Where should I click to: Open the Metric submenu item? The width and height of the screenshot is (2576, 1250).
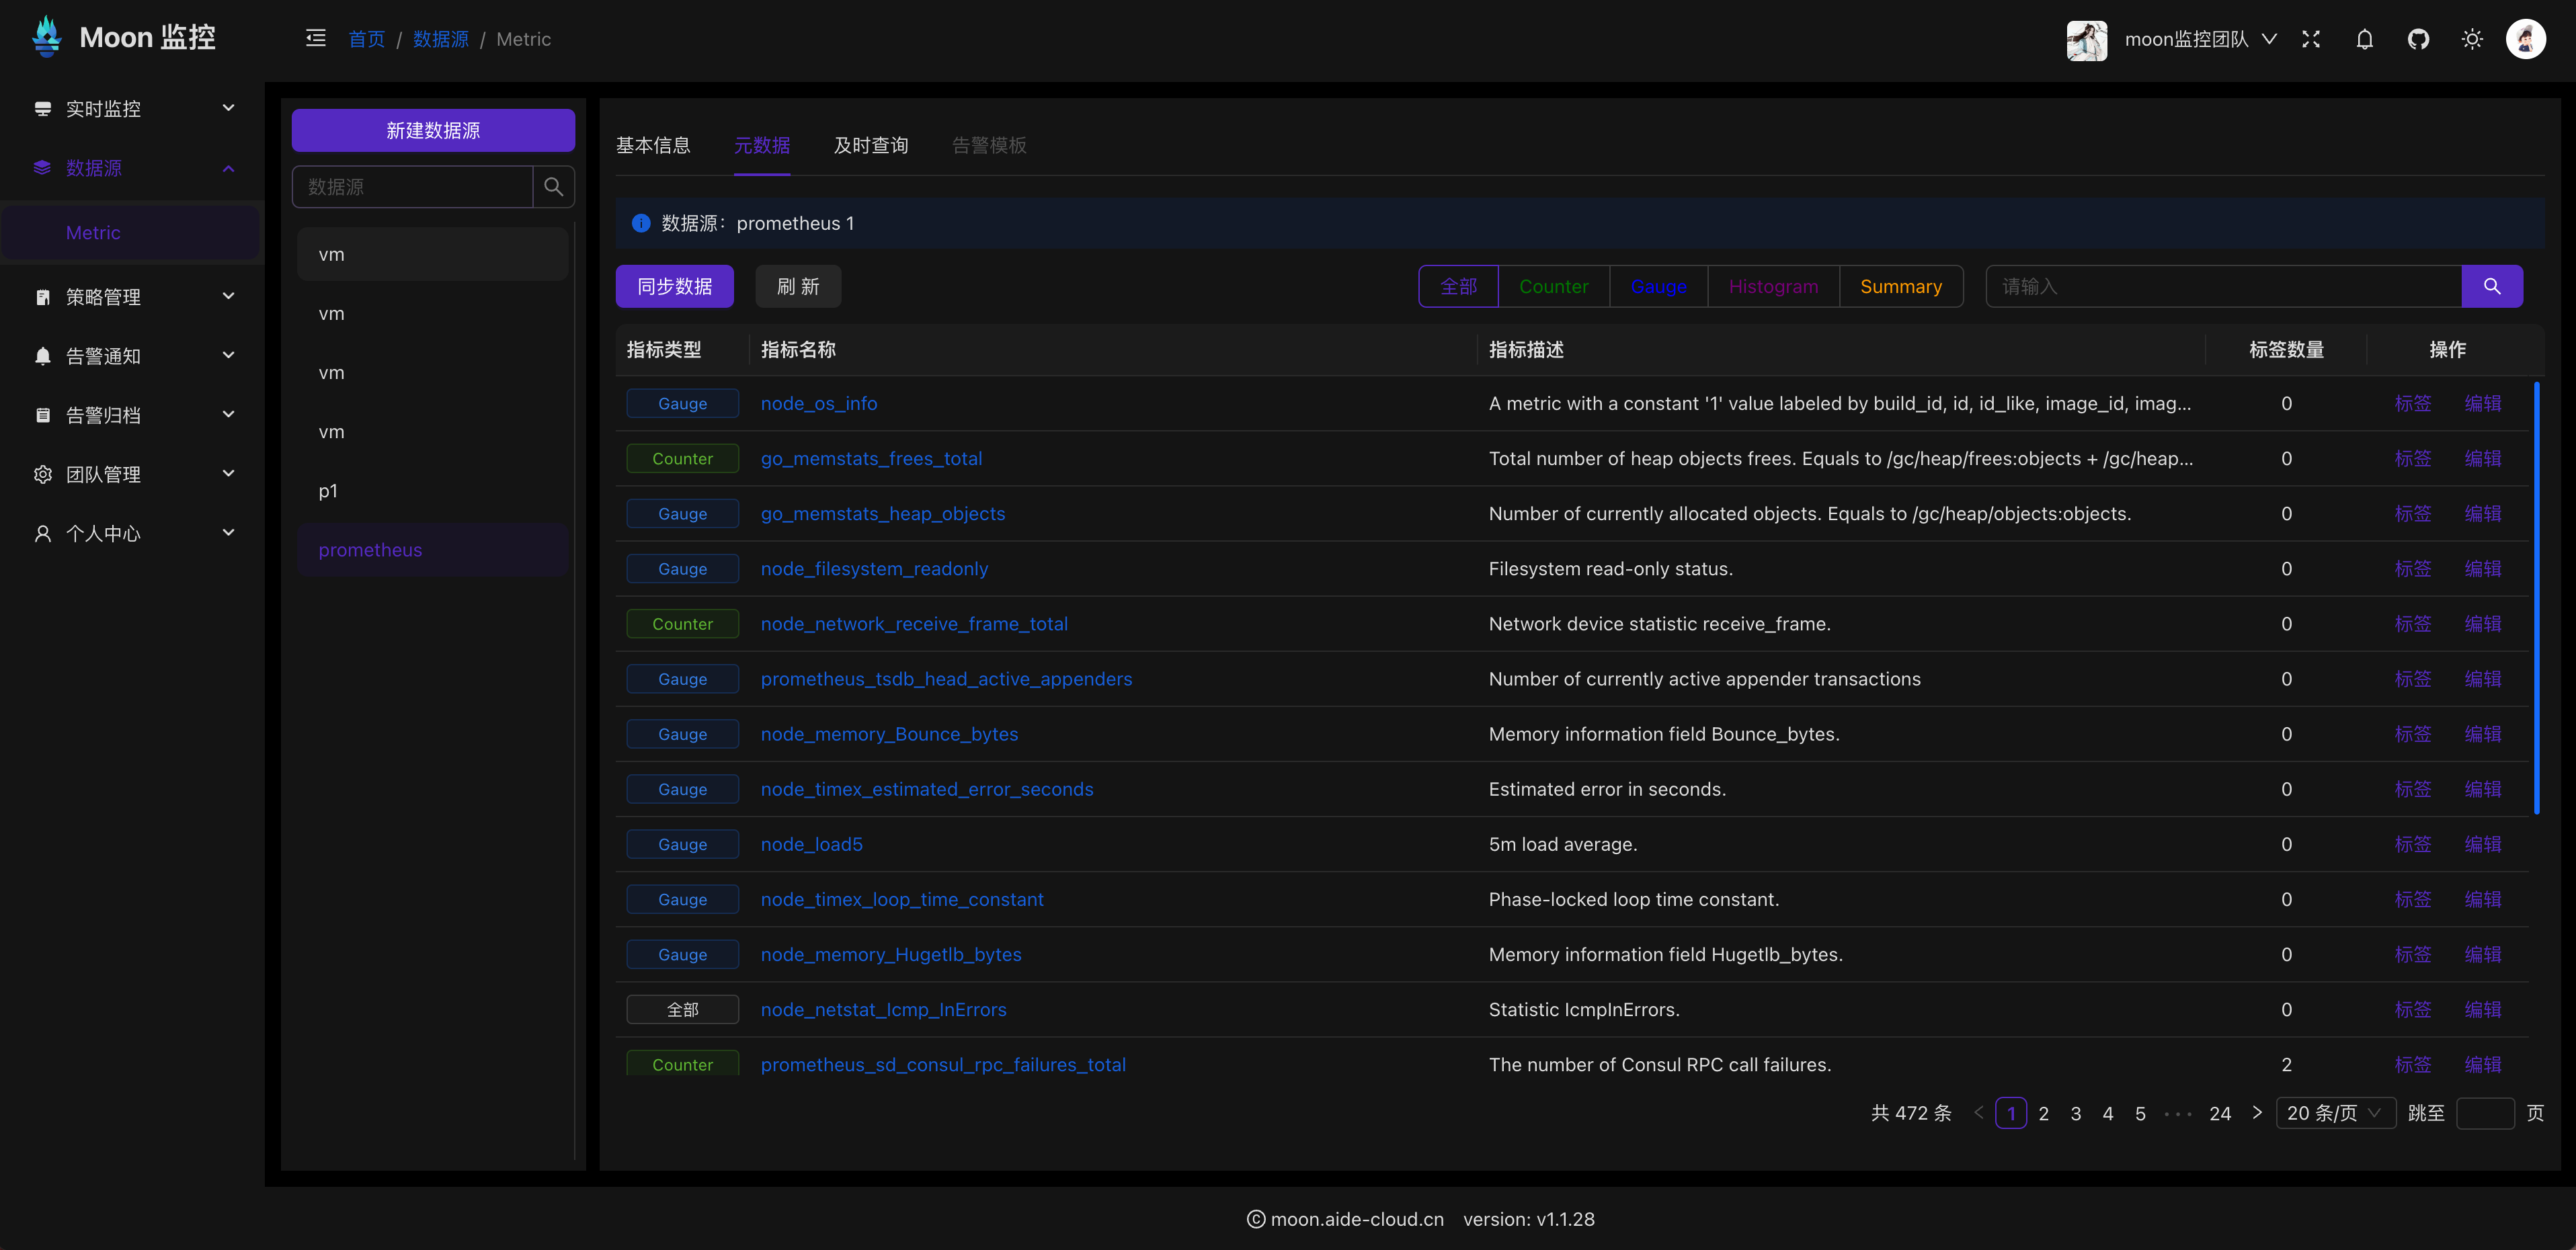tap(131, 232)
